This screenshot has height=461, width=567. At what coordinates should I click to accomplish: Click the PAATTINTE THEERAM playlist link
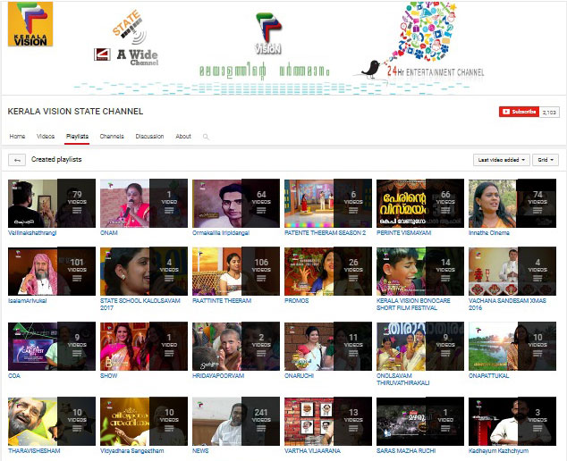coord(222,300)
